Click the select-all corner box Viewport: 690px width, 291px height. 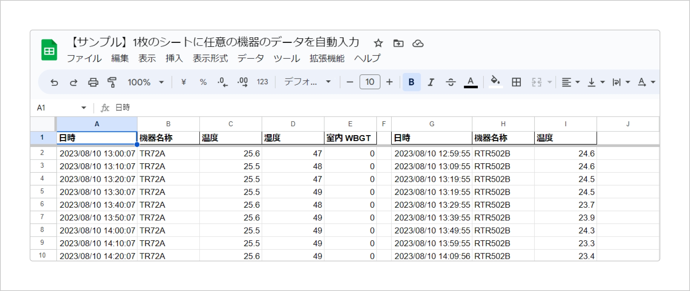(43, 124)
